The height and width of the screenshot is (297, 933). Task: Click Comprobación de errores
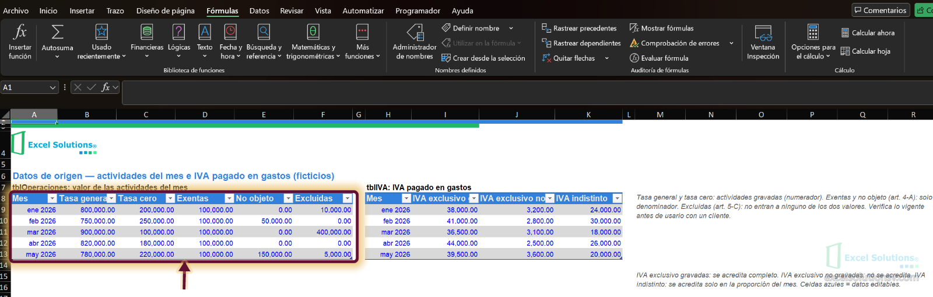[x=675, y=43]
